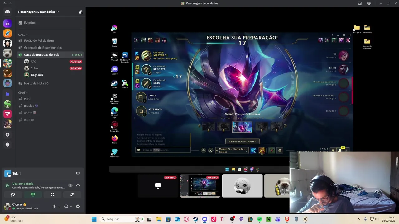Collapse the CALL channel category
Viewport: 399px width, 224px height.
[x=23, y=35]
